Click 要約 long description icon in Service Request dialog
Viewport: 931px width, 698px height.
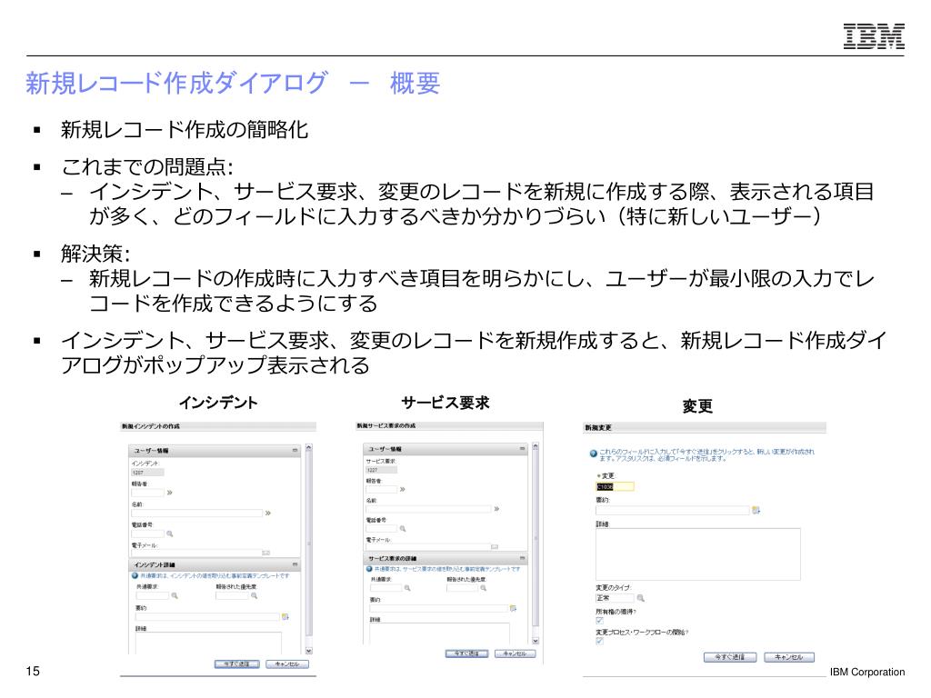(x=514, y=608)
